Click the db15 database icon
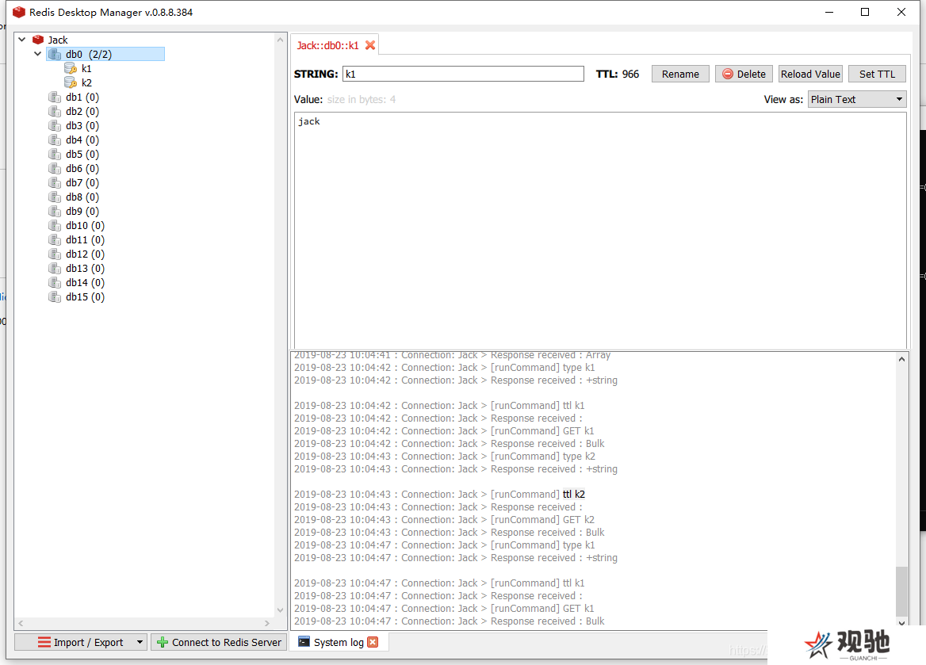Viewport: 926px width, 665px height. tap(55, 297)
